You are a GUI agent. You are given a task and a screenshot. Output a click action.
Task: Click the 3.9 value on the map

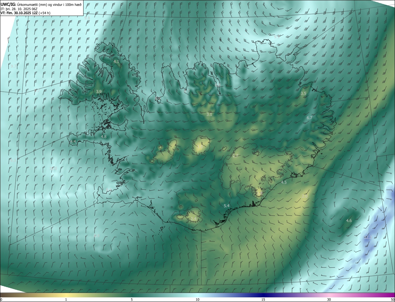pyautogui.click(x=99, y=92)
